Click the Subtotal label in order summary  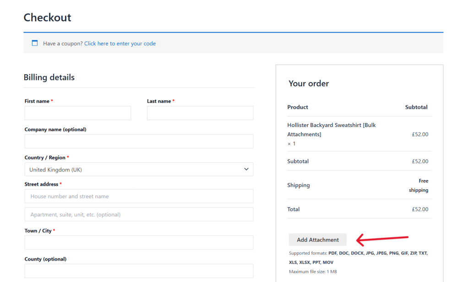(x=298, y=161)
